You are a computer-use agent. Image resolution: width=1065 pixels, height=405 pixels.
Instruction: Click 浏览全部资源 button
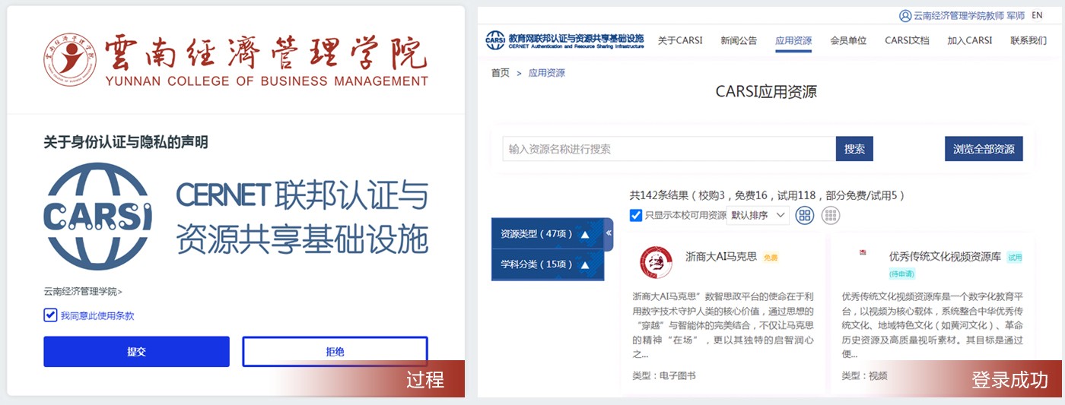(984, 149)
